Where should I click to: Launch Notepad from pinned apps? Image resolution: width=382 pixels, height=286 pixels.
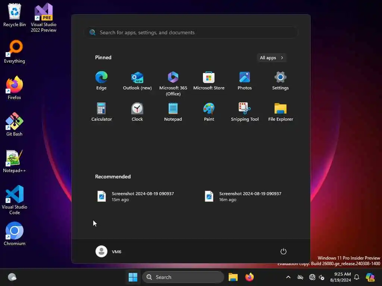[x=173, y=112]
